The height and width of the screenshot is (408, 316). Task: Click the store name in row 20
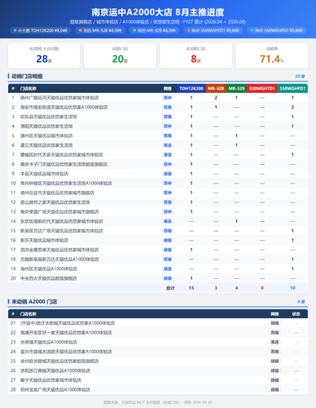49,278
